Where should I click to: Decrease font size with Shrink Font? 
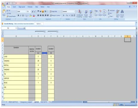pos(35,11)
